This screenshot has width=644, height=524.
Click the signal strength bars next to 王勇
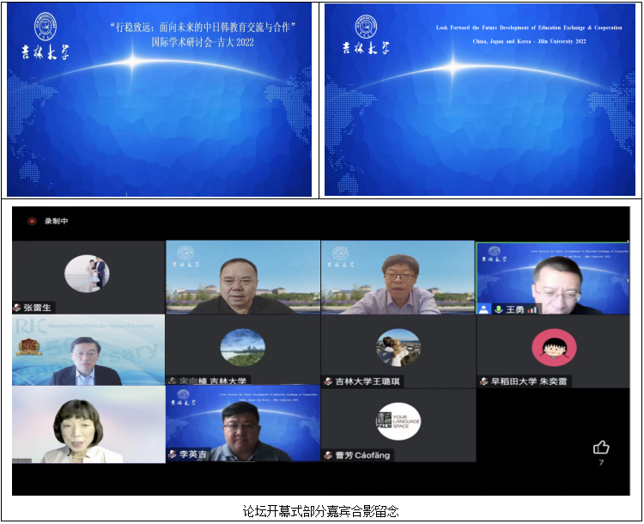coord(532,308)
